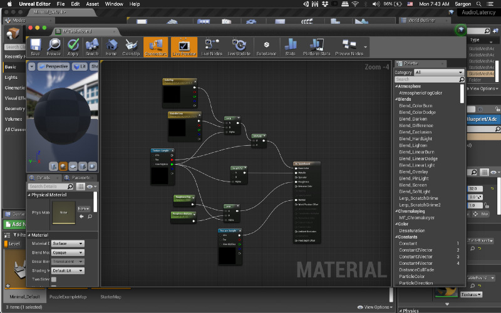Open Details visibility eye options
The width and height of the screenshot is (501, 313).
pyautogui.click(x=91, y=186)
